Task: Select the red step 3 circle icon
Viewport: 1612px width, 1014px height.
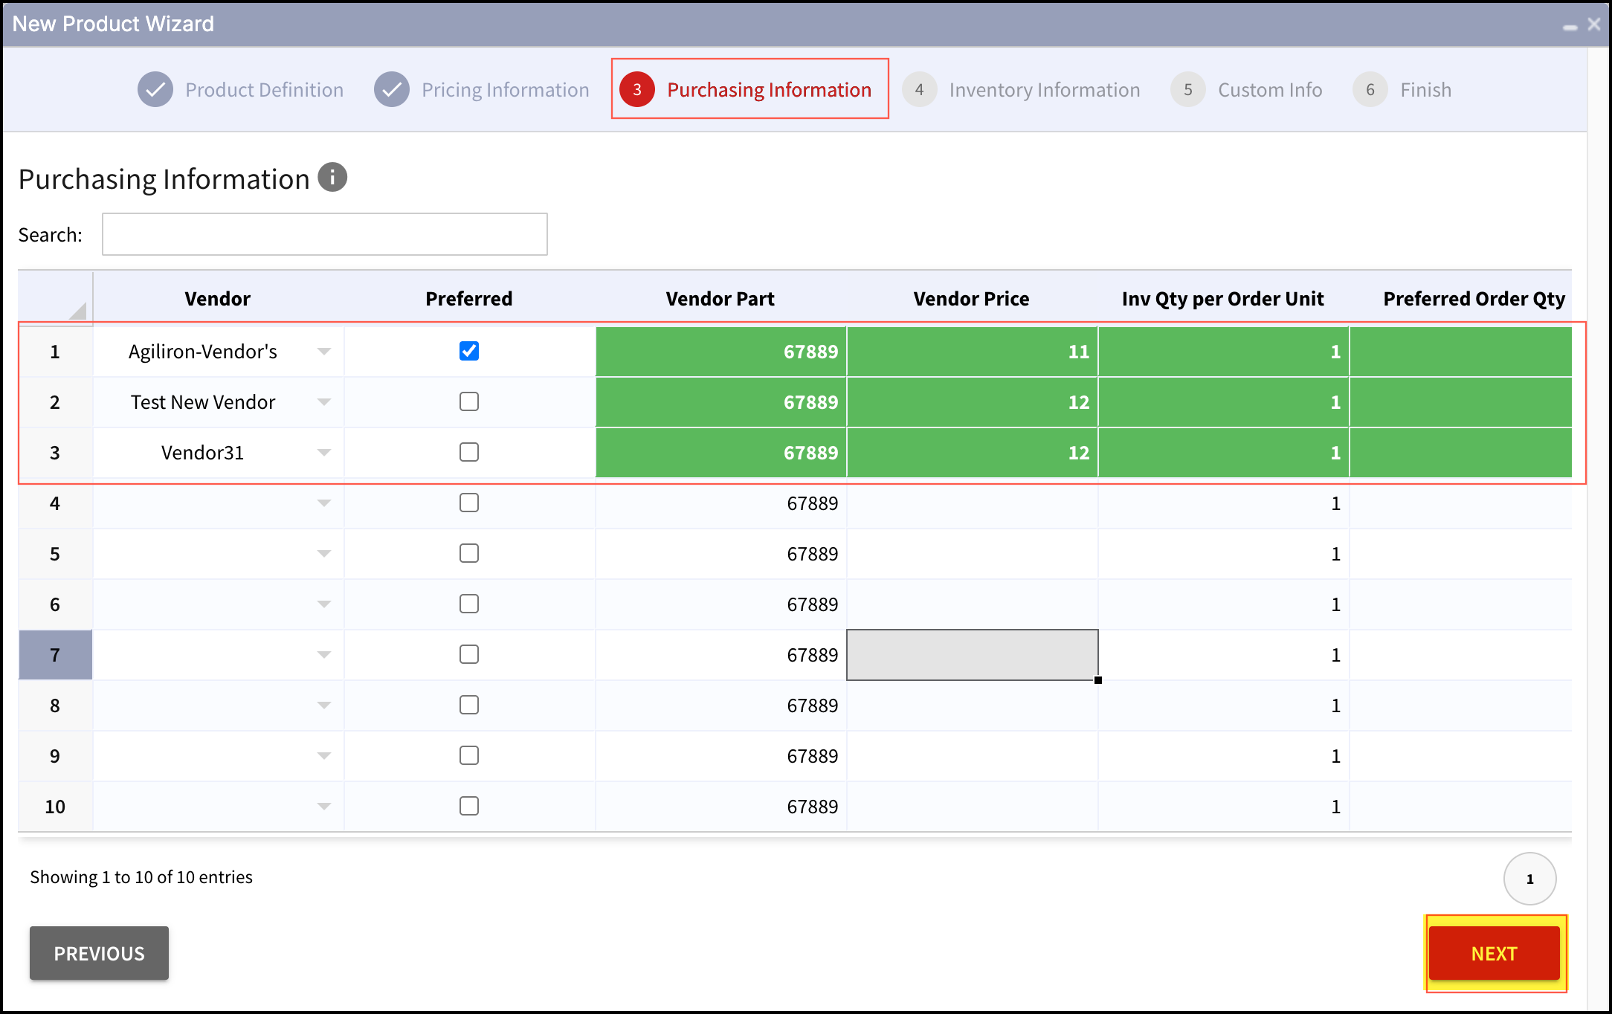Action: 637,90
